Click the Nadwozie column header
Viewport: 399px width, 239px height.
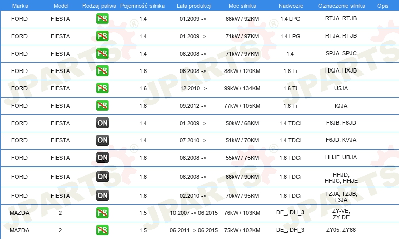coord(291,6)
